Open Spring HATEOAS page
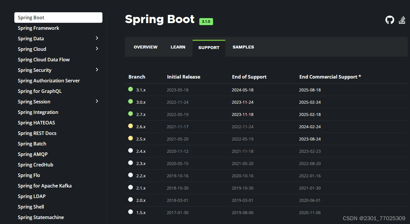 [36, 123]
